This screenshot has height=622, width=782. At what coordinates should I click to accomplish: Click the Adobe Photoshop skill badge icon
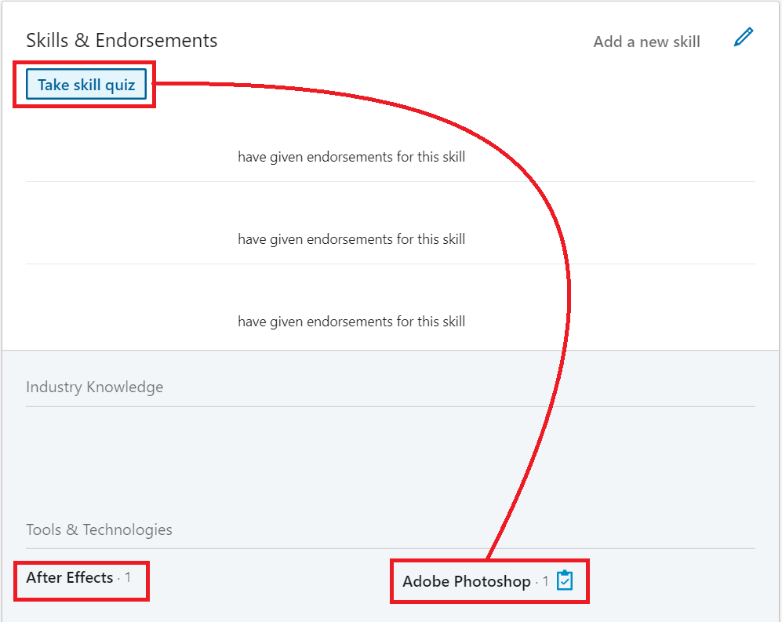[x=565, y=580]
